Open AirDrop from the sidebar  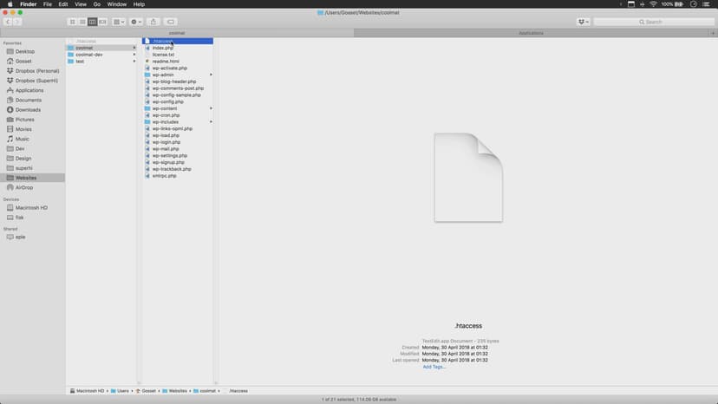pyautogui.click(x=24, y=187)
